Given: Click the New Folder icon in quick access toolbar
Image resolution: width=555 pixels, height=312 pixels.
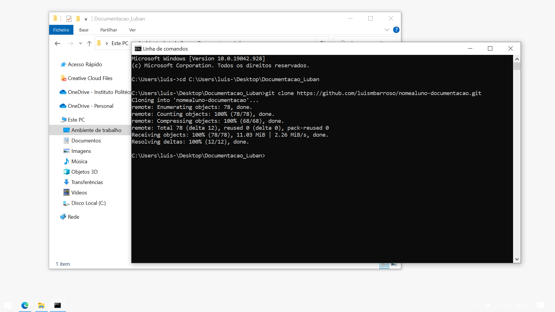Looking at the screenshot, I should click(x=78, y=19).
